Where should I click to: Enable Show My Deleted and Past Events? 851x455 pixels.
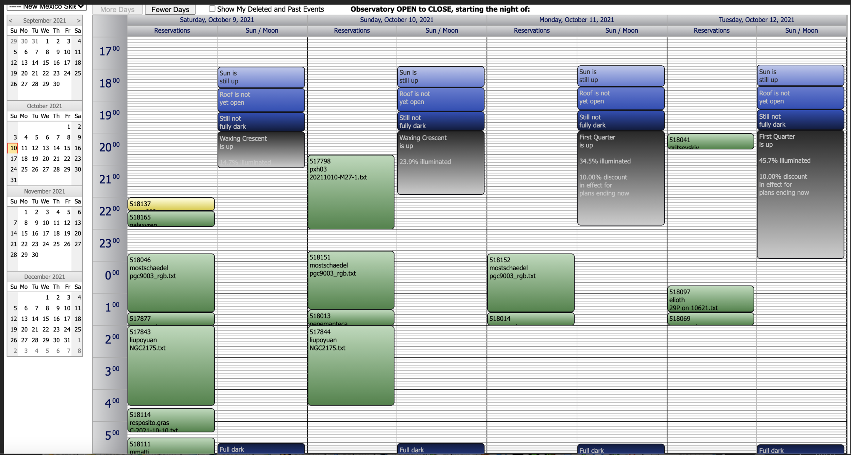coord(212,9)
